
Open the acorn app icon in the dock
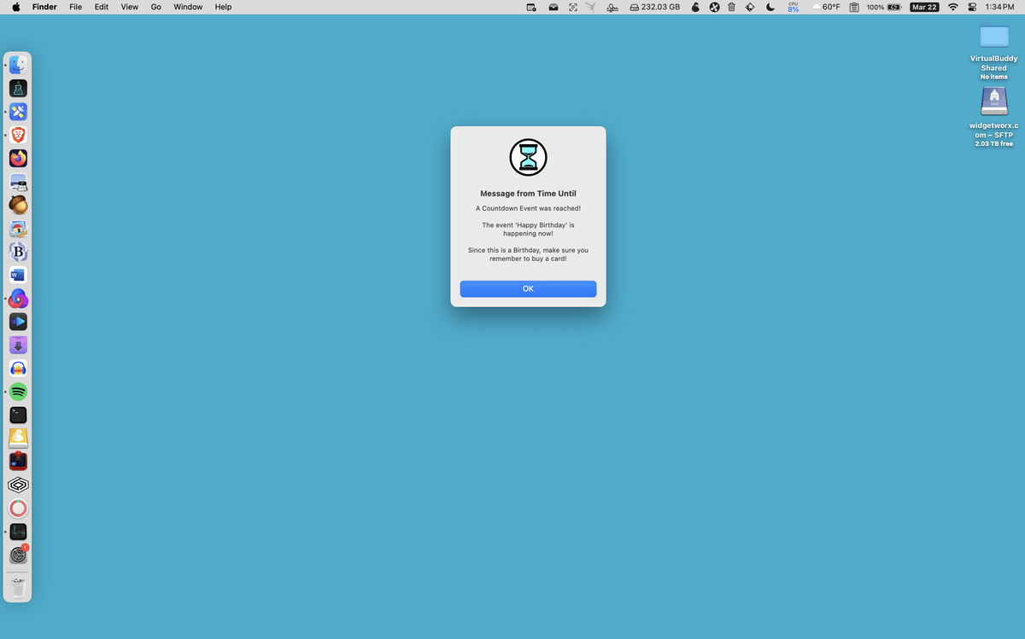[x=18, y=205]
